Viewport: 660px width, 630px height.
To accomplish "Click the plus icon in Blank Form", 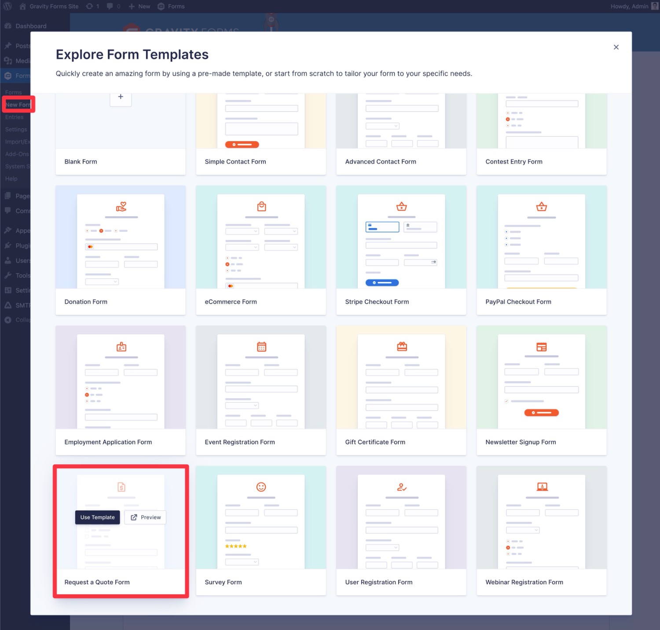I will pos(121,97).
